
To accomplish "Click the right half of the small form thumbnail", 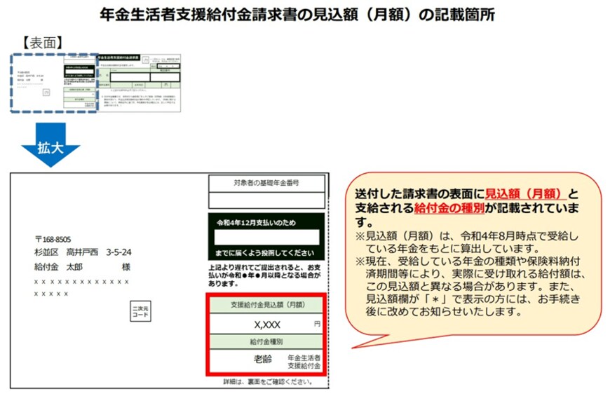I will (138, 81).
